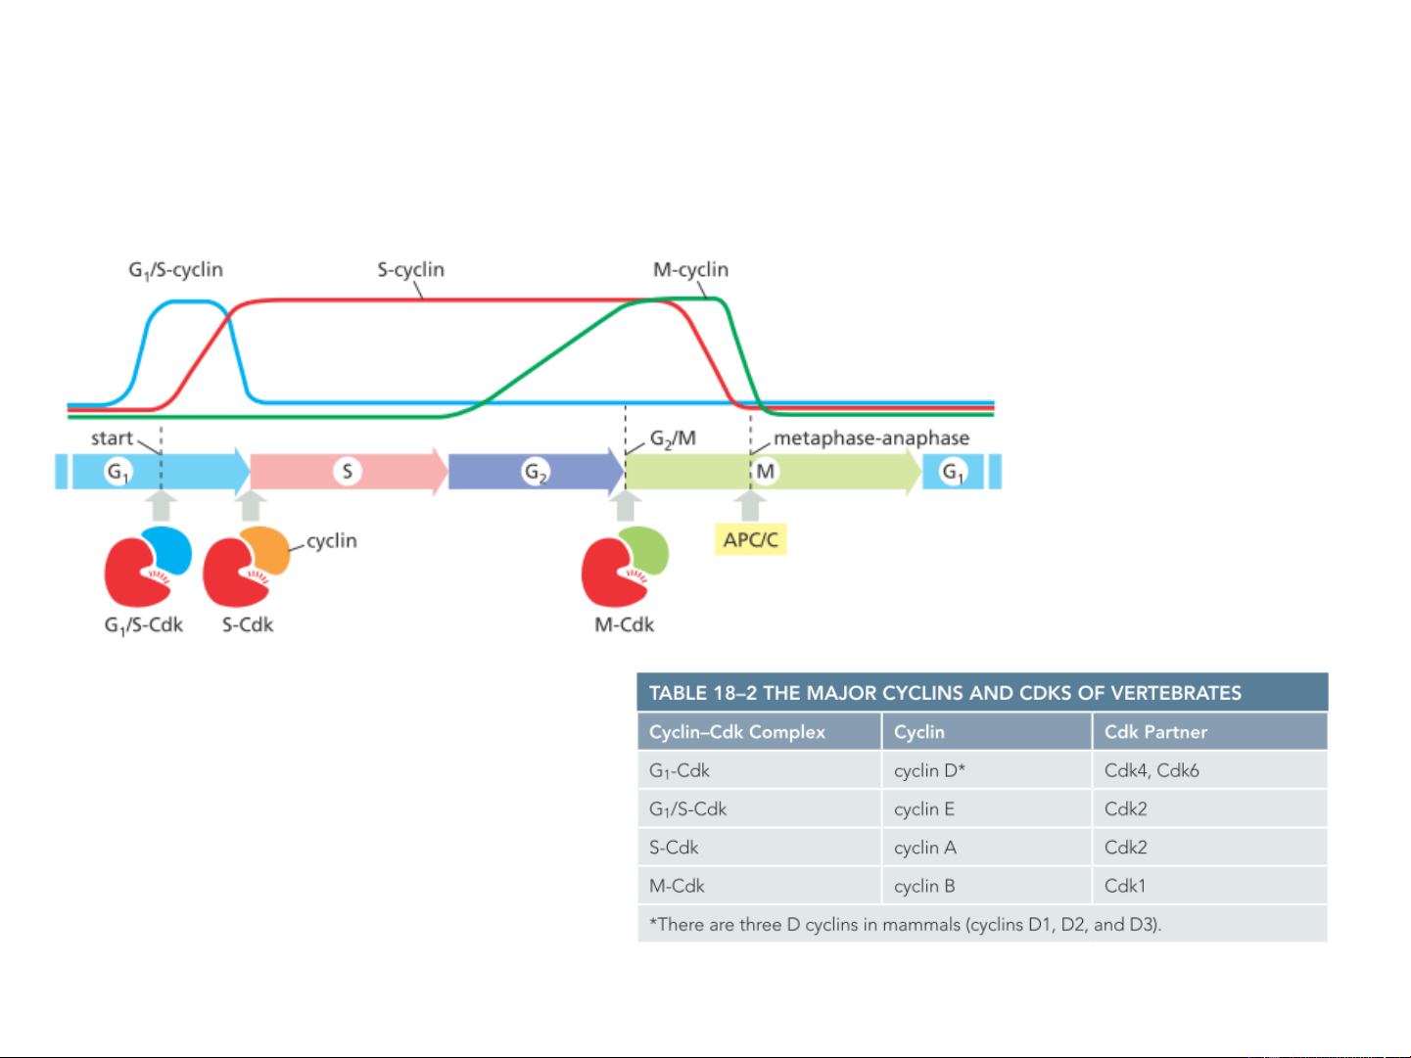
Task: Click the cyclin E table cell
Action: coord(923,809)
